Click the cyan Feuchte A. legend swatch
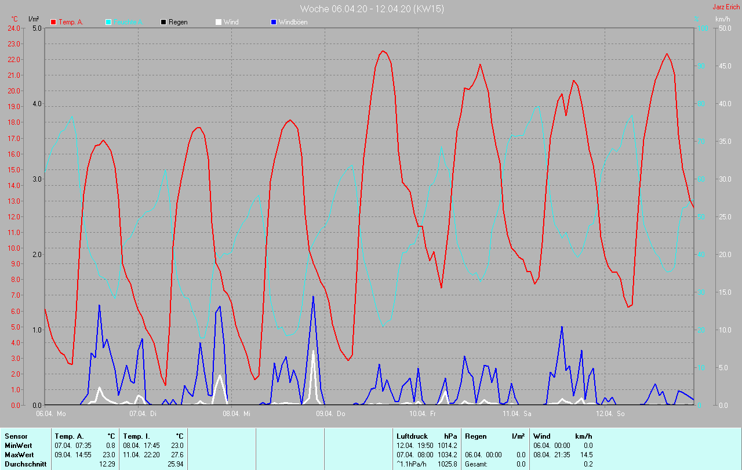The height and width of the screenshot is (470, 742). pos(108,22)
